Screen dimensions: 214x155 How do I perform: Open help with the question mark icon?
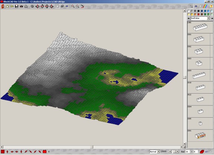(211, 6)
